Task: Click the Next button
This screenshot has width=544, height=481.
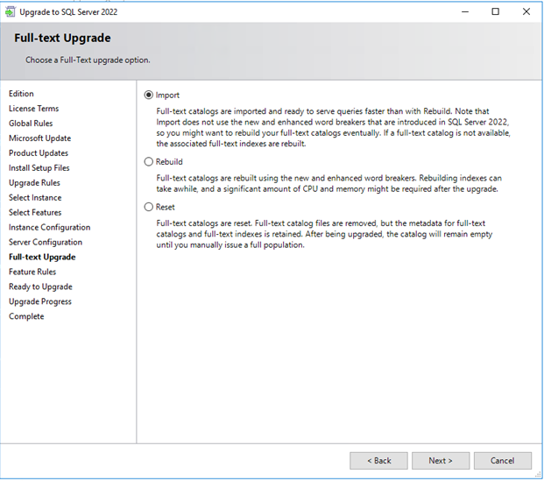Action: pos(441,461)
